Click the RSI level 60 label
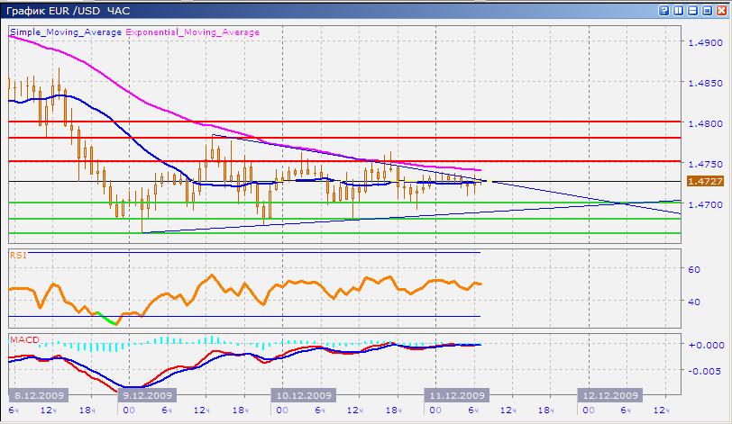Viewport: 732px width, 424px height. click(694, 269)
